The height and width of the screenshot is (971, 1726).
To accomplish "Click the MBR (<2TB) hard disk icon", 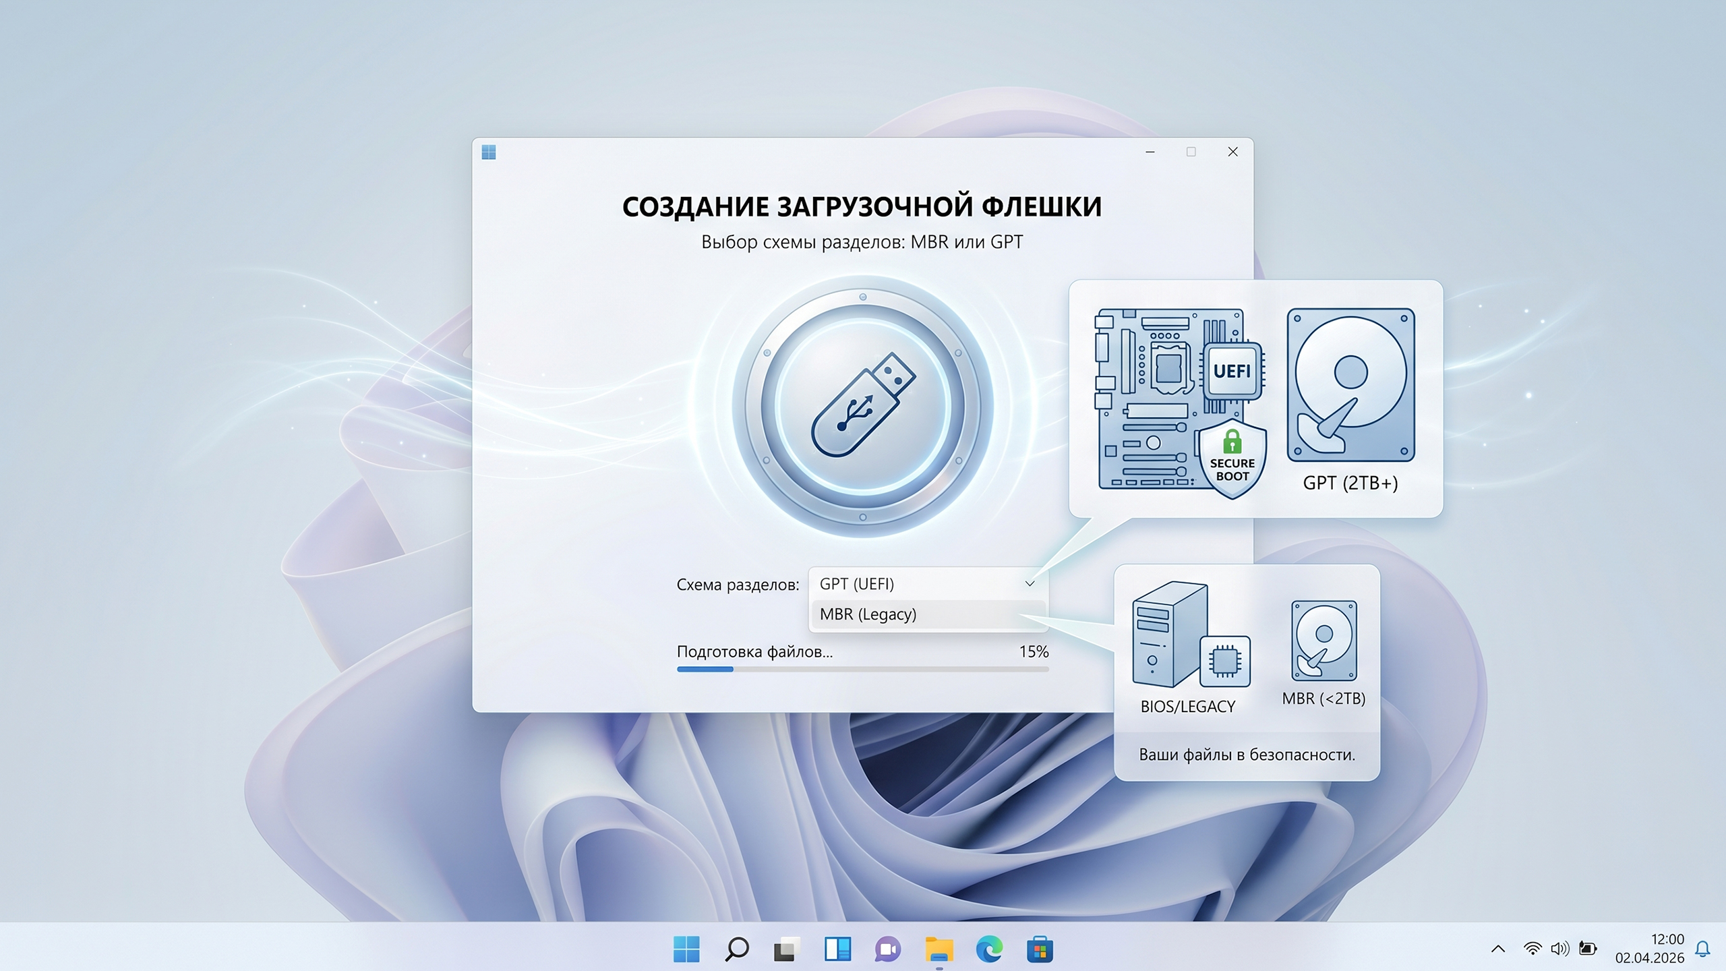I will (1323, 641).
